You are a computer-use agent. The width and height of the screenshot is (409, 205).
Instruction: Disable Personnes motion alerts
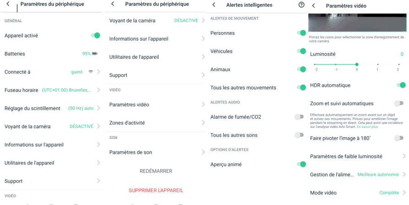coord(301,33)
